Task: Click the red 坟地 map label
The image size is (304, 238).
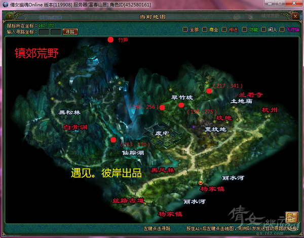Action: (224, 118)
